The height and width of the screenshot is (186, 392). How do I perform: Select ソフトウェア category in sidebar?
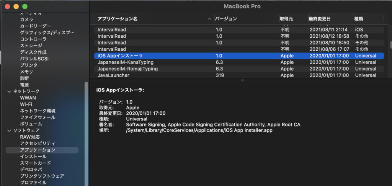[26, 130]
